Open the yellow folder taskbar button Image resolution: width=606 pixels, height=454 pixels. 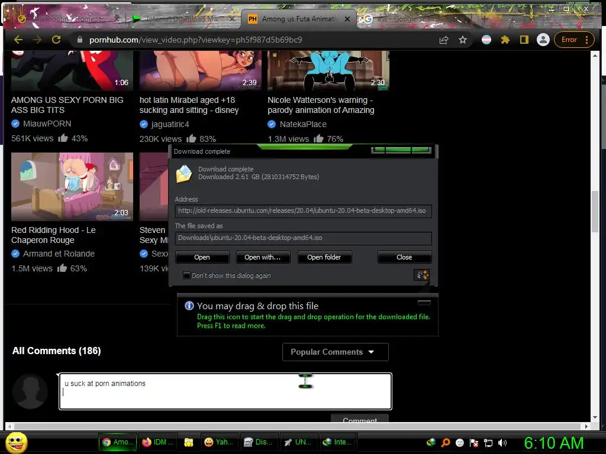[188, 442]
